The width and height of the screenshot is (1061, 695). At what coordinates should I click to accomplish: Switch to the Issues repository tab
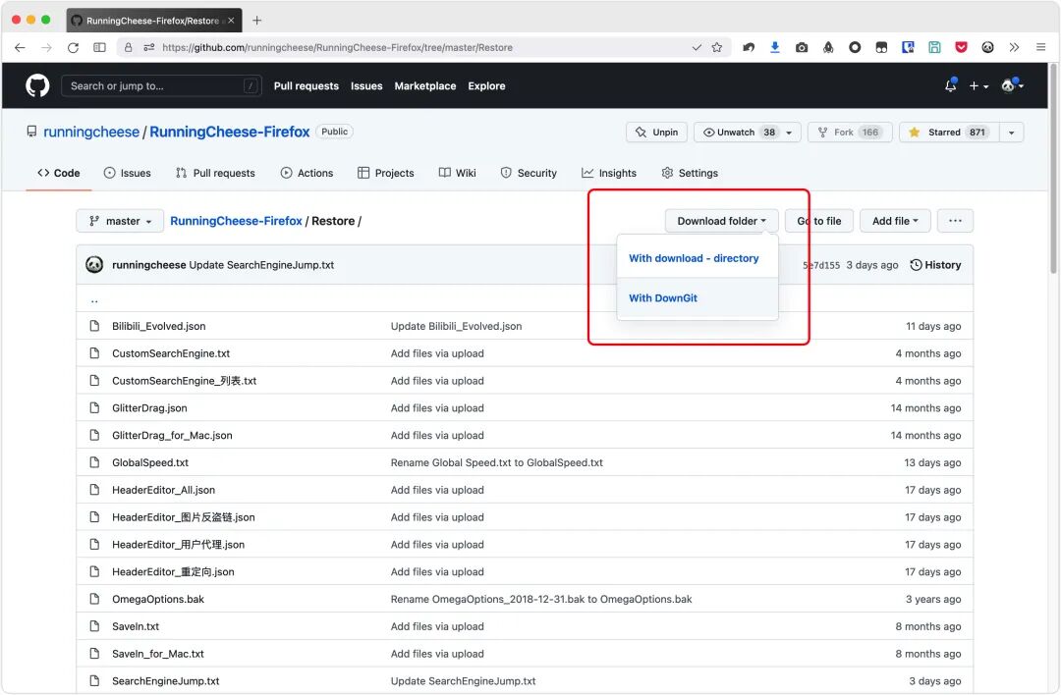127,173
